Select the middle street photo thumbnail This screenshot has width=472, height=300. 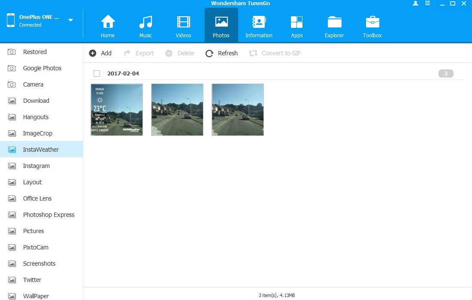tap(177, 110)
